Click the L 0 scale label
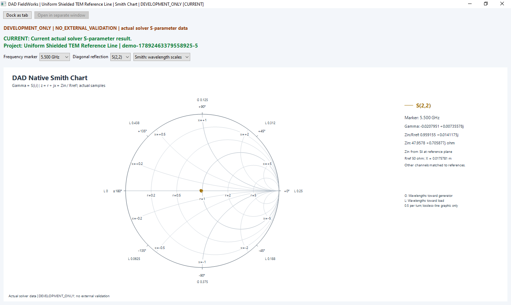This screenshot has height=305, width=511. 106,191
